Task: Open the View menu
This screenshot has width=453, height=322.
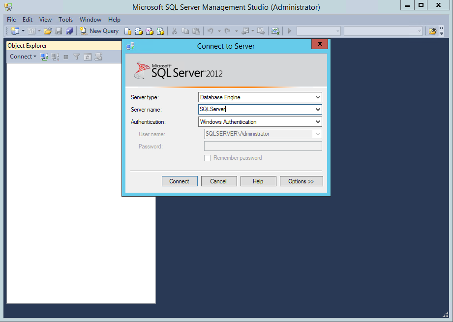Action: pos(45,20)
